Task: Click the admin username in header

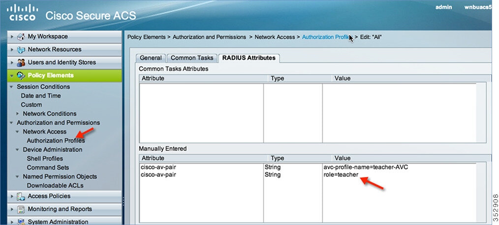Action: 443,7
